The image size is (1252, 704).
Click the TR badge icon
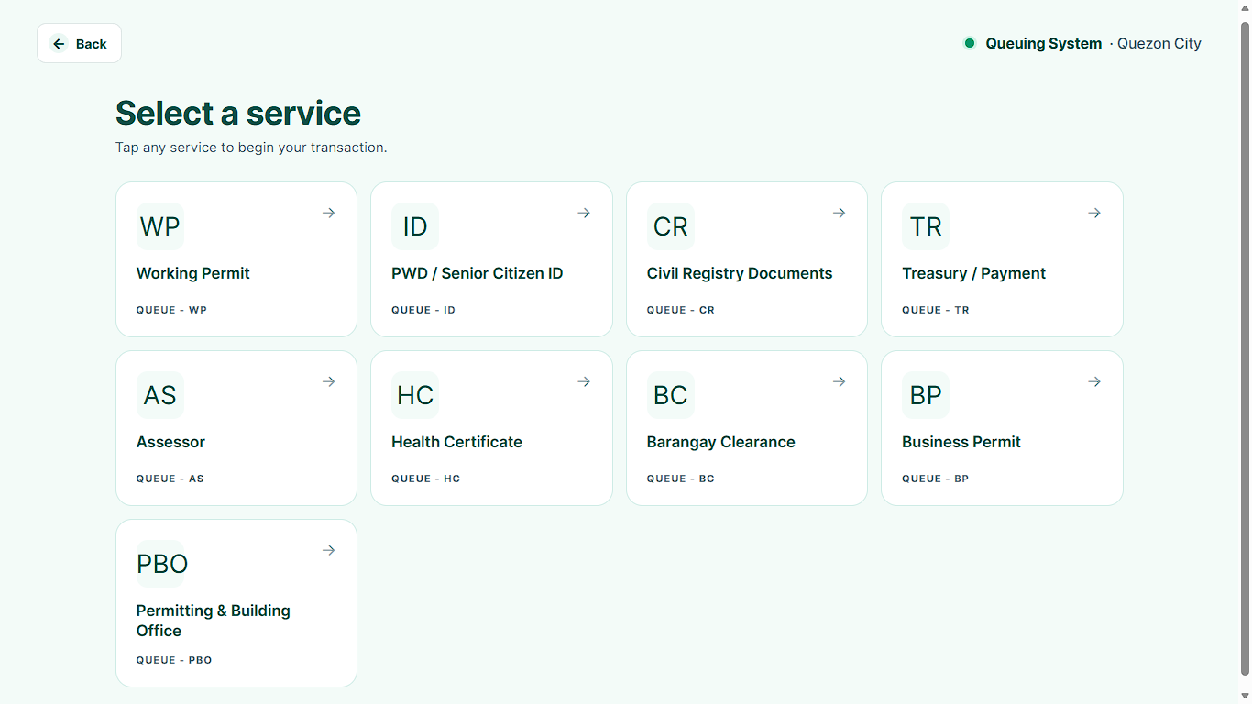tap(926, 226)
